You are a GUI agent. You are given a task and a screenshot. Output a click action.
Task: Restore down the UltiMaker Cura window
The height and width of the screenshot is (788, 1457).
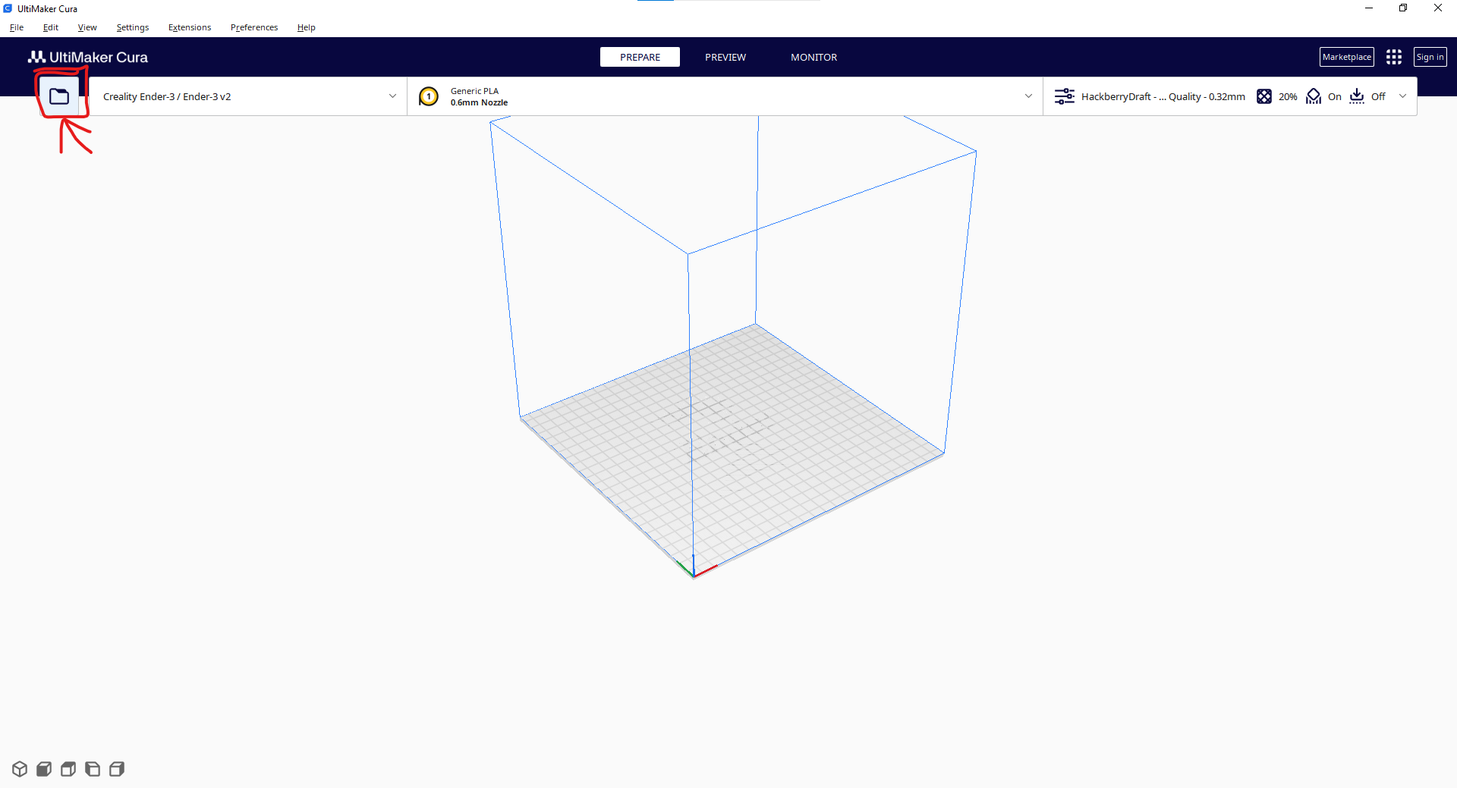1403,8
